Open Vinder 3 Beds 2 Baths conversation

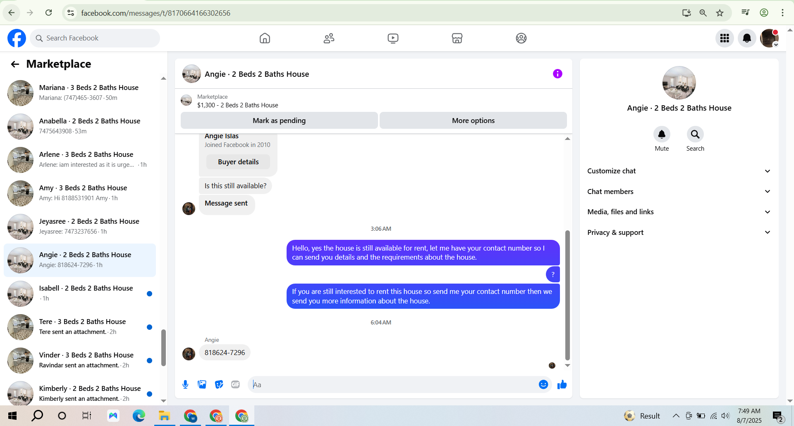tap(80, 360)
